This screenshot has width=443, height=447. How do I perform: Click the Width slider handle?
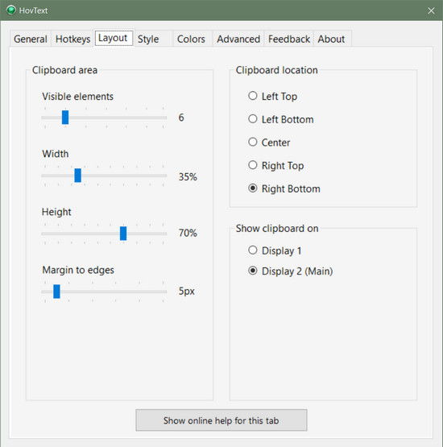78,176
